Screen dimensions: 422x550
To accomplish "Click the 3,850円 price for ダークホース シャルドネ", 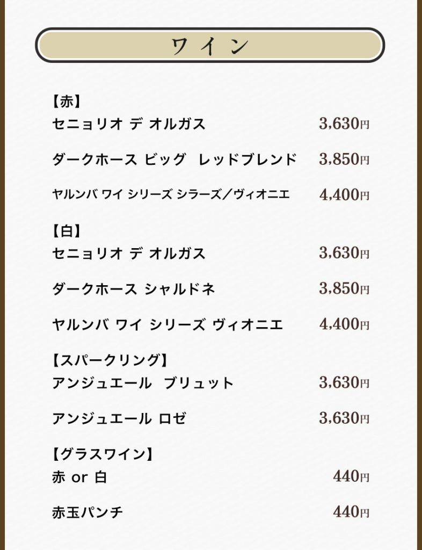I will (x=344, y=288).
